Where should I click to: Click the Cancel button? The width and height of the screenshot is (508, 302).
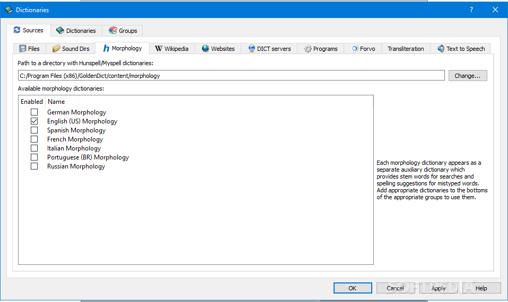(x=395, y=288)
